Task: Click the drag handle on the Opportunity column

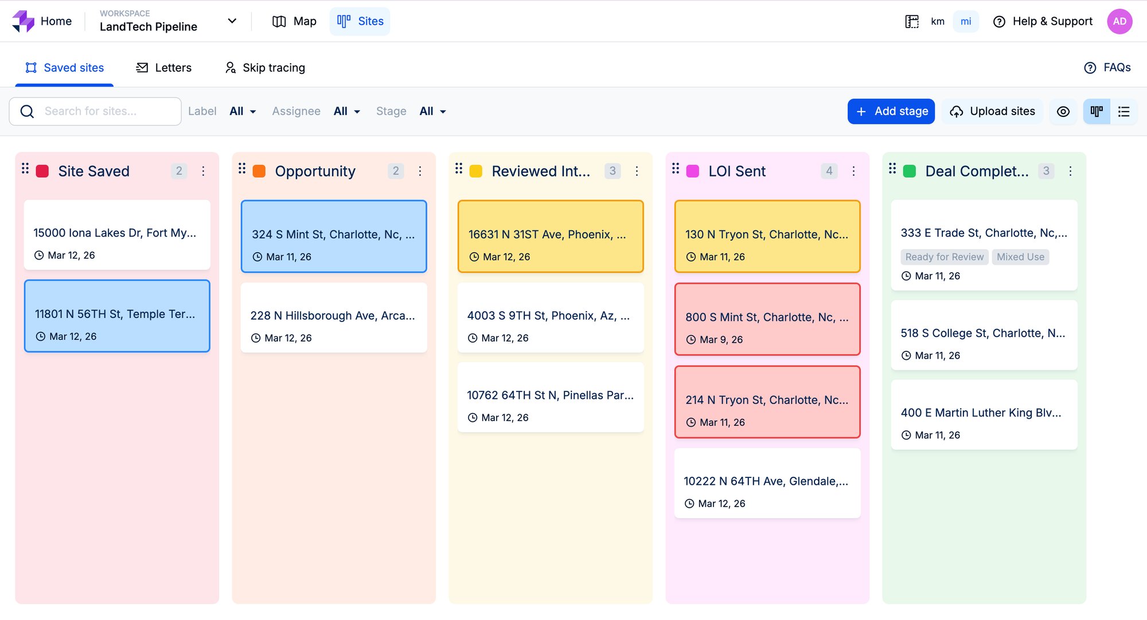Action: [241, 170]
